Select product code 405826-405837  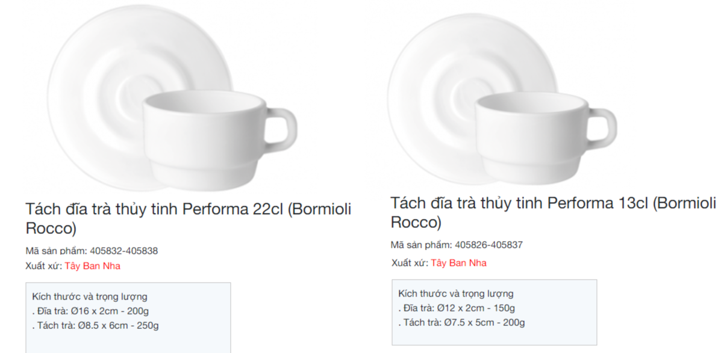(x=488, y=245)
